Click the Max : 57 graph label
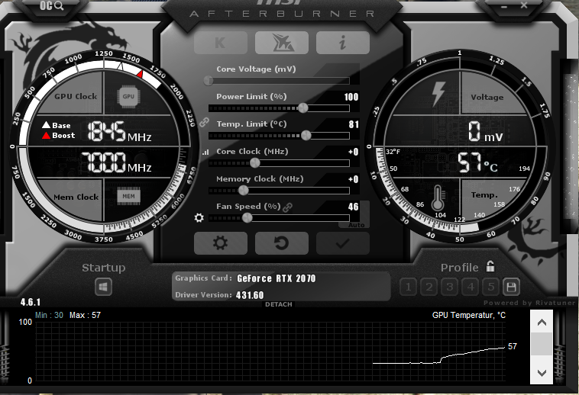 (x=85, y=316)
